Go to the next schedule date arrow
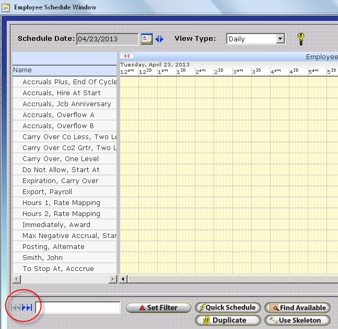Viewport: 338px width, 329px height. 162,39
